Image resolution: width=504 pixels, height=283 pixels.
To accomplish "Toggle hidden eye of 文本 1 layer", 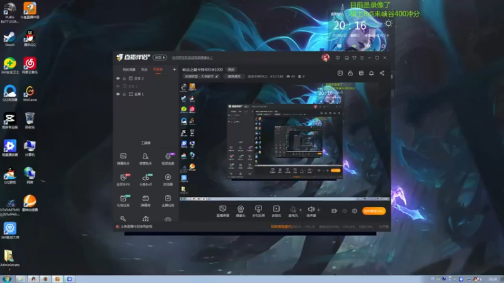I will point(118,86).
